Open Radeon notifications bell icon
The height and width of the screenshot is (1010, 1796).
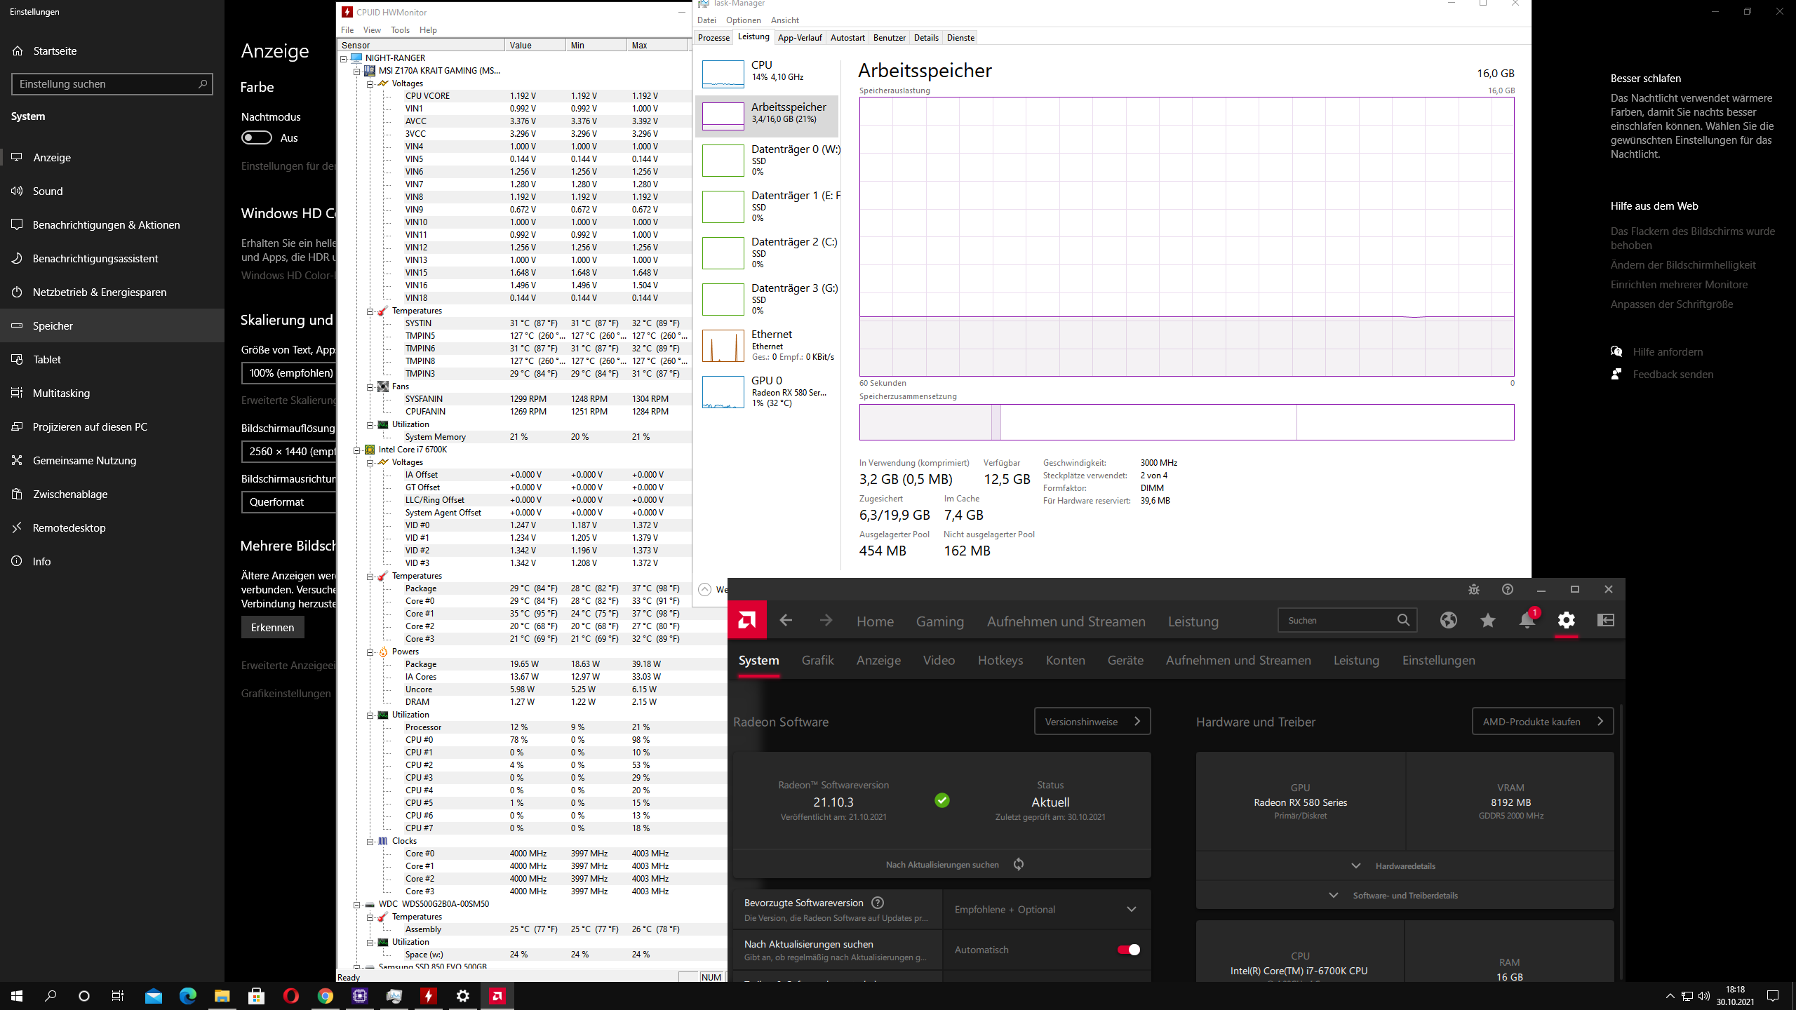point(1527,621)
